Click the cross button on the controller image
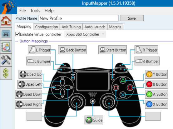The image size is (173, 129). point(123,95)
